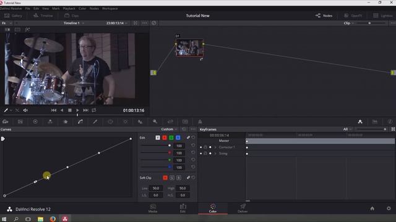Open the Custom curves mode dropdown
The width and height of the screenshot is (396, 222).
tap(169, 129)
